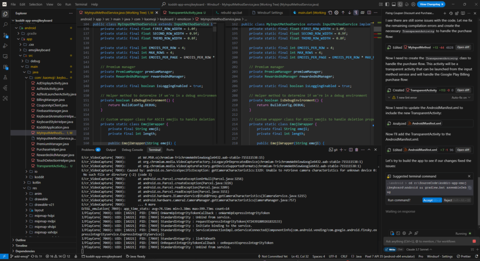Copy the suggested terminal command
The width and height of the screenshot is (480, 261).
pos(470,187)
